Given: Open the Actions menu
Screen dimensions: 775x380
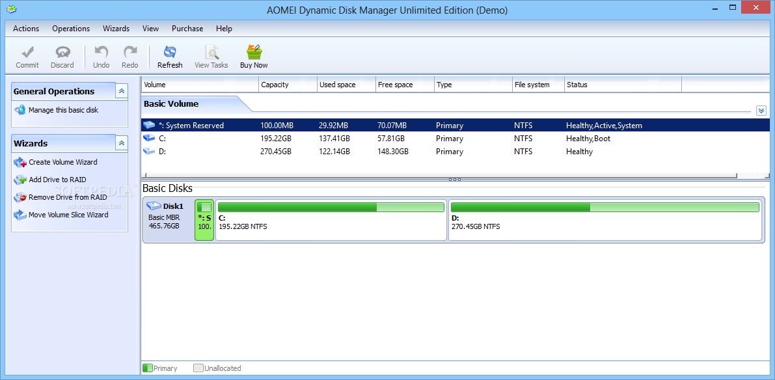Looking at the screenshot, I should pyautogui.click(x=26, y=29).
